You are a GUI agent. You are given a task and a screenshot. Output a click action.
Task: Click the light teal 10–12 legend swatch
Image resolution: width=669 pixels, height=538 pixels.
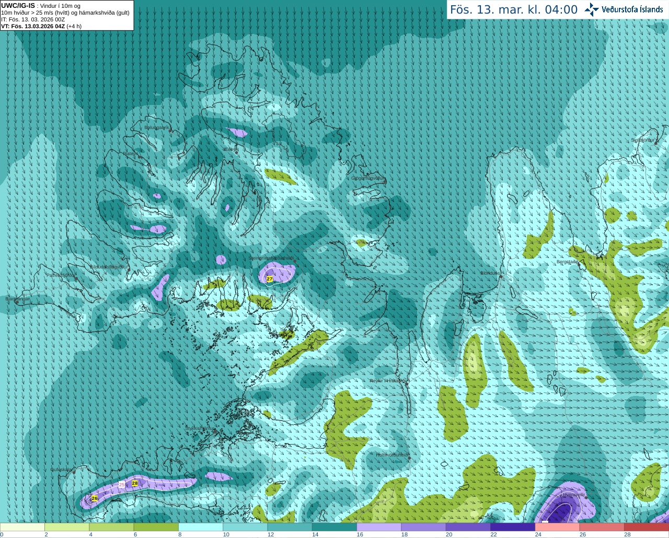245,527
